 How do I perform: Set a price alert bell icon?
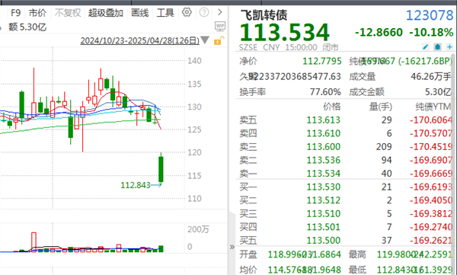pos(437,46)
